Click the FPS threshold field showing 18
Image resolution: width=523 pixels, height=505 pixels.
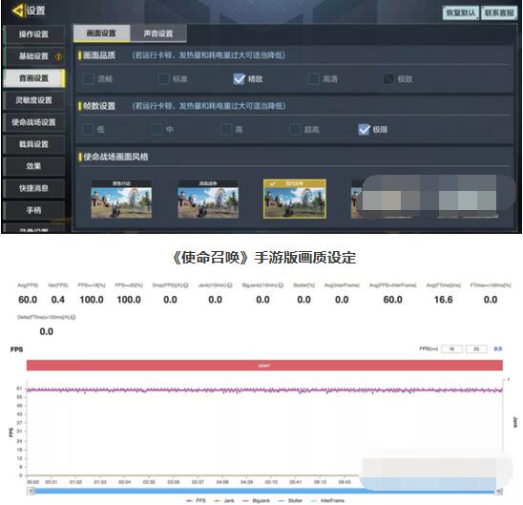pyautogui.click(x=451, y=348)
